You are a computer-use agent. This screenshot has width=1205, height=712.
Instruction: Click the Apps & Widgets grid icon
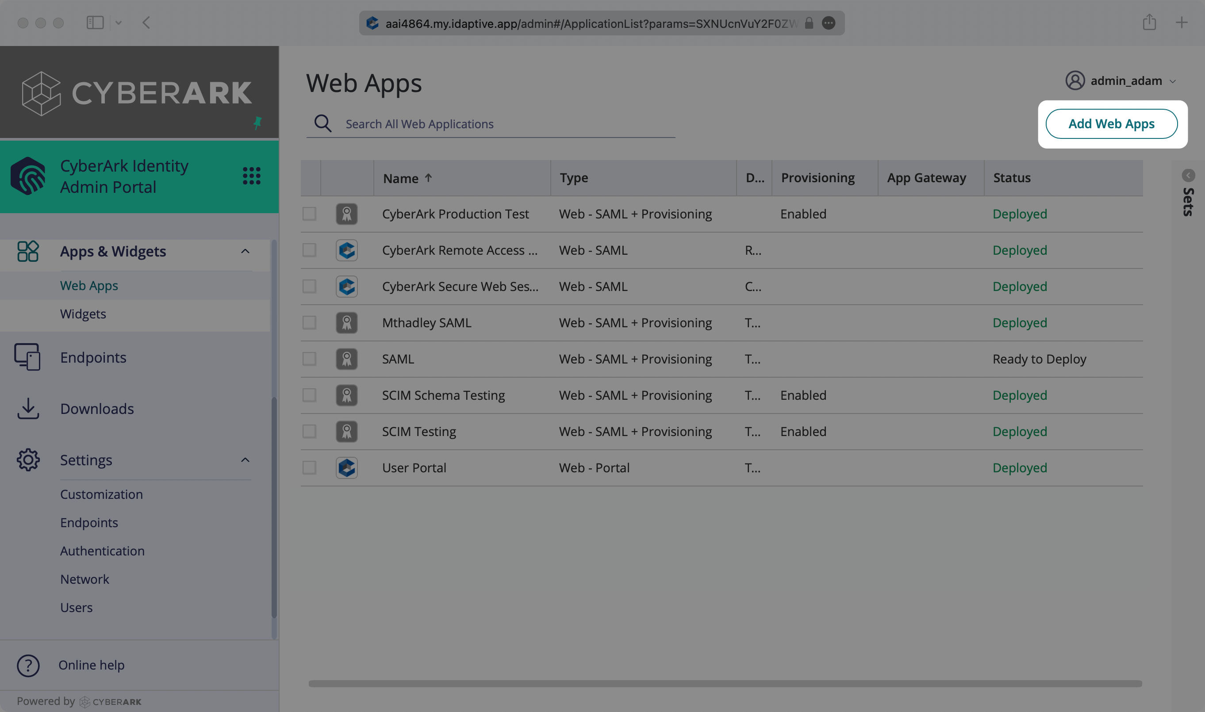coord(28,252)
